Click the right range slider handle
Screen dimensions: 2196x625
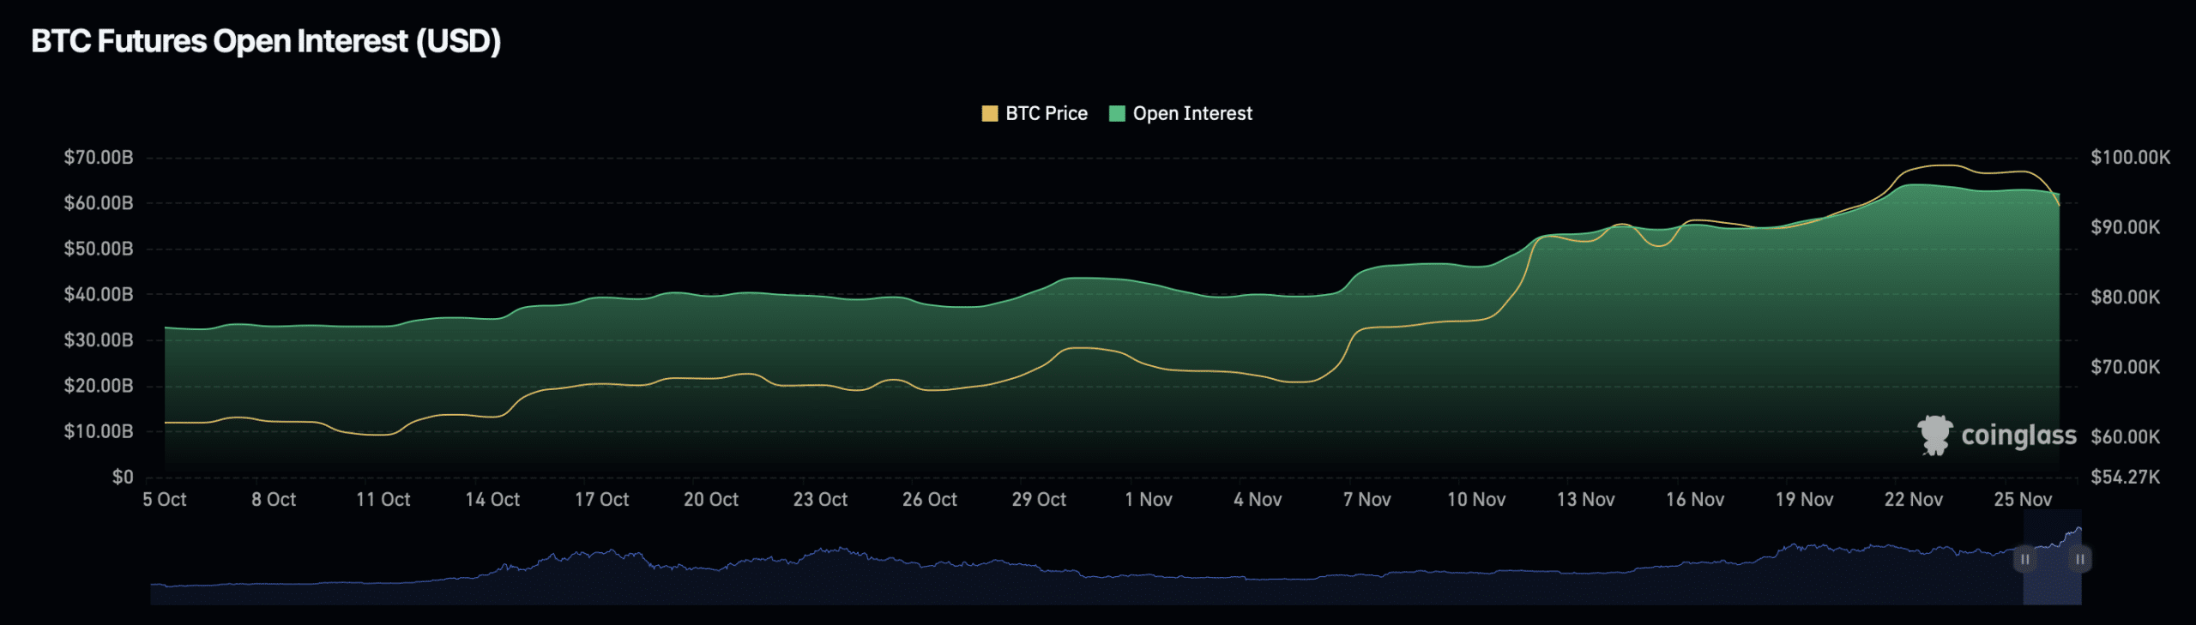(2080, 559)
